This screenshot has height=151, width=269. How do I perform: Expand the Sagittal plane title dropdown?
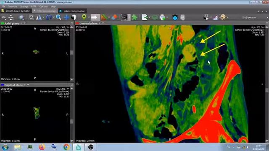[28, 85]
